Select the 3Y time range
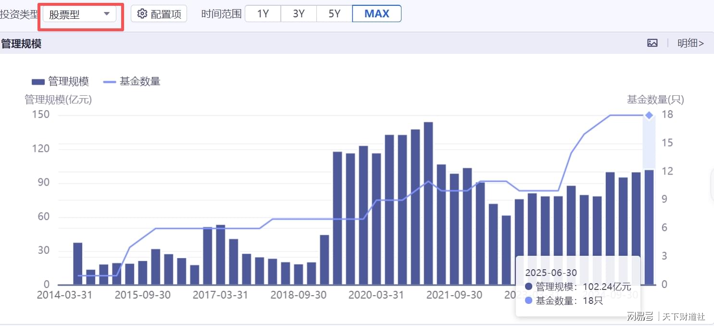This screenshot has height=326, width=714. [x=299, y=14]
